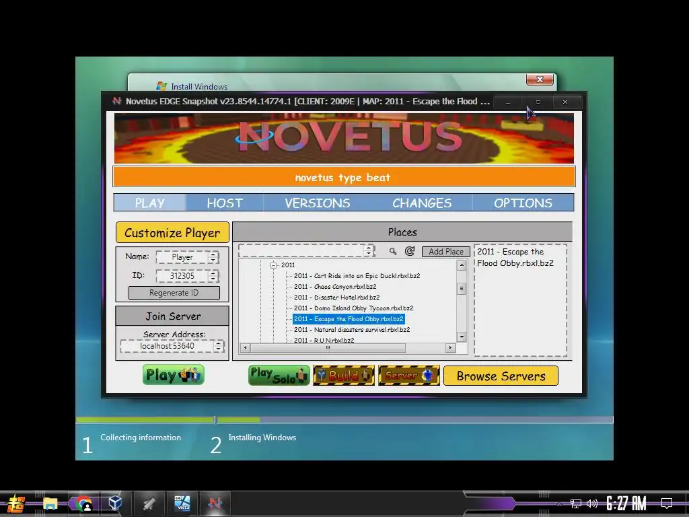Screen dimensions: 689x517
Task: Open the CHANGES tab
Action: [x=422, y=203]
